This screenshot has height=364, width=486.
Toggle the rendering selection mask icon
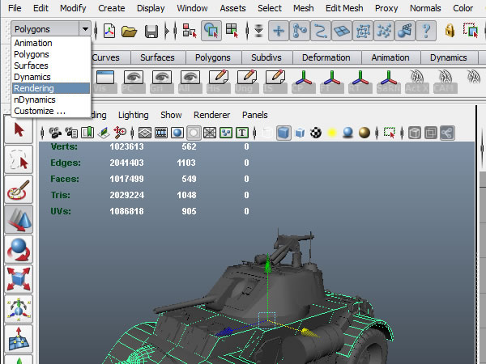click(405, 31)
